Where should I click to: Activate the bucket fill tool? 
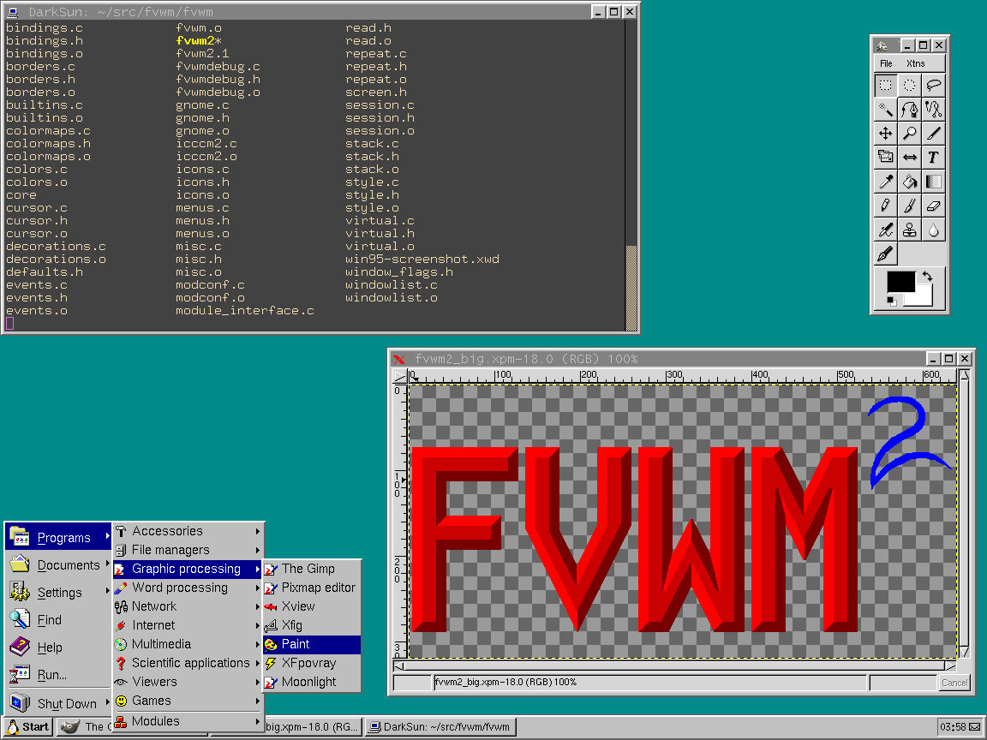(910, 181)
